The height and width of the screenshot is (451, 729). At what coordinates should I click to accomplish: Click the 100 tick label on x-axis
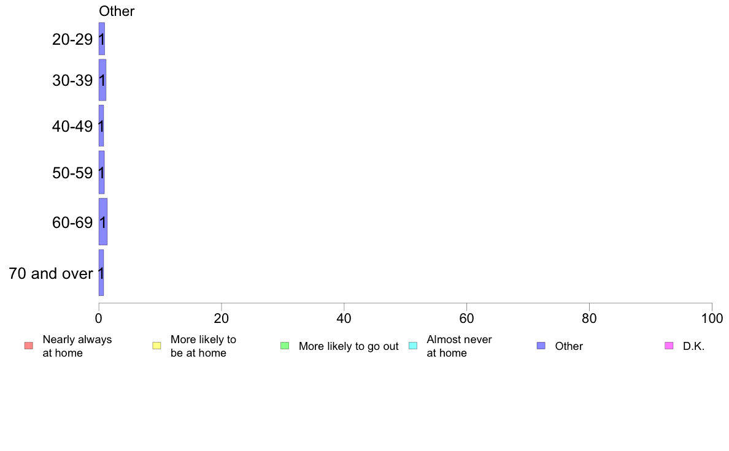pos(712,318)
